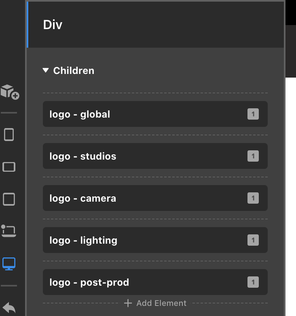Image resolution: width=296 pixels, height=316 pixels.
Task: Open the logo - post-prod child item
Action: [155, 282]
